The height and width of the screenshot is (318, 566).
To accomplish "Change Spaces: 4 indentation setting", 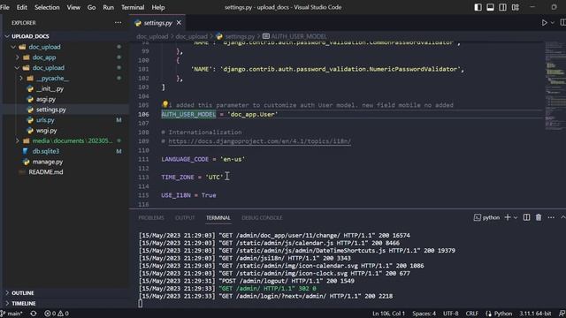I will tap(424, 314).
